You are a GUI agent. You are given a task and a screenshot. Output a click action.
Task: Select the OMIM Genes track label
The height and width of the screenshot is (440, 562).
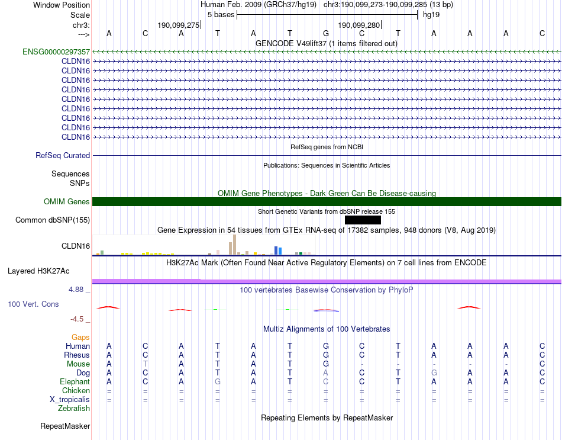[x=66, y=202]
